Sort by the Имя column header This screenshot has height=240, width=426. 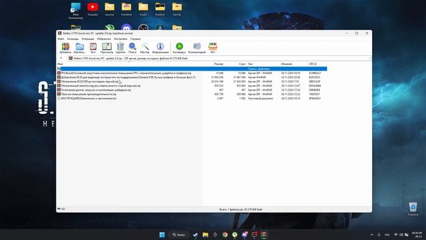[60, 64]
